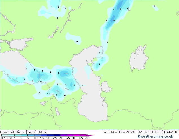Select the 35–40 mm violet legend swatch
The image size is (179, 139).
coord(70,135)
